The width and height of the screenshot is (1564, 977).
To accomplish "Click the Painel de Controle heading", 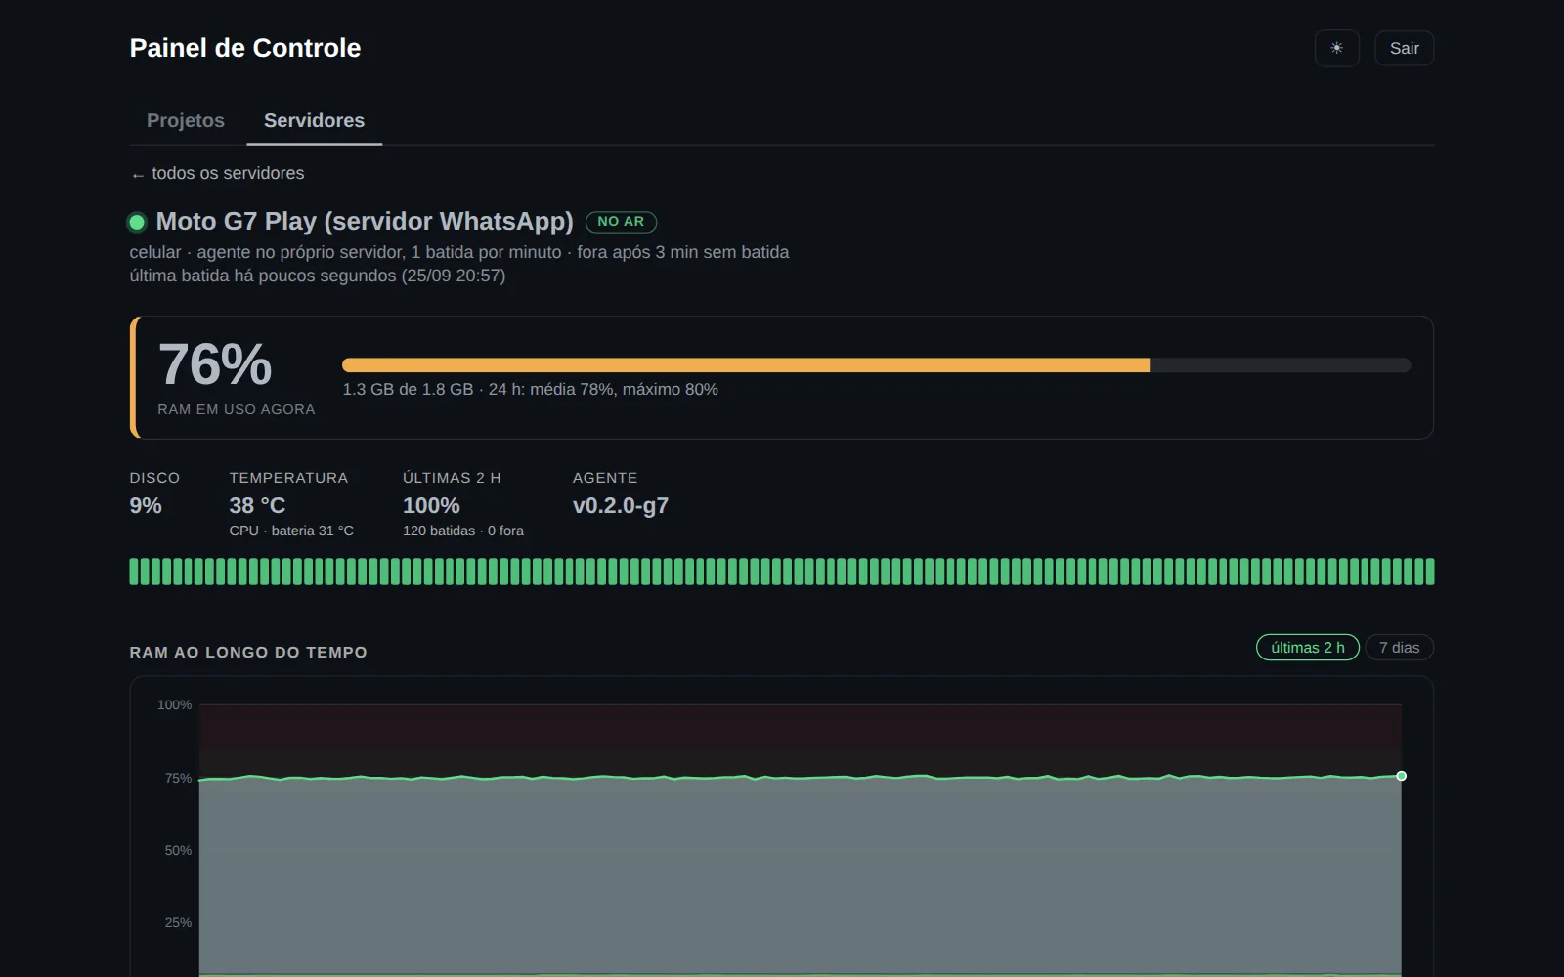I will (245, 48).
